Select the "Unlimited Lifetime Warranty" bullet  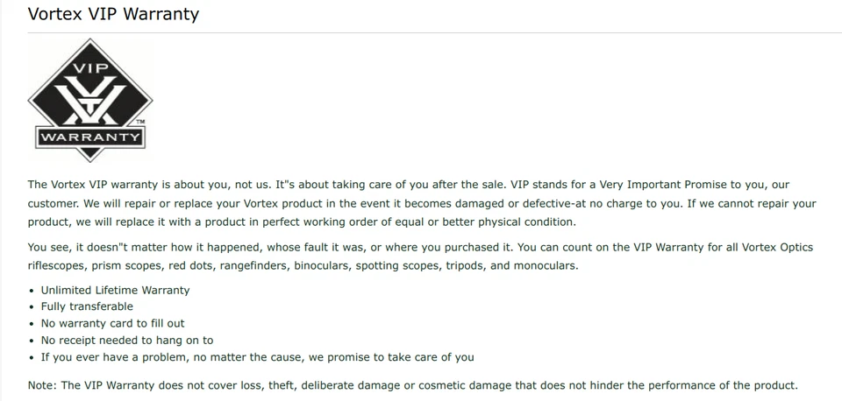click(115, 290)
